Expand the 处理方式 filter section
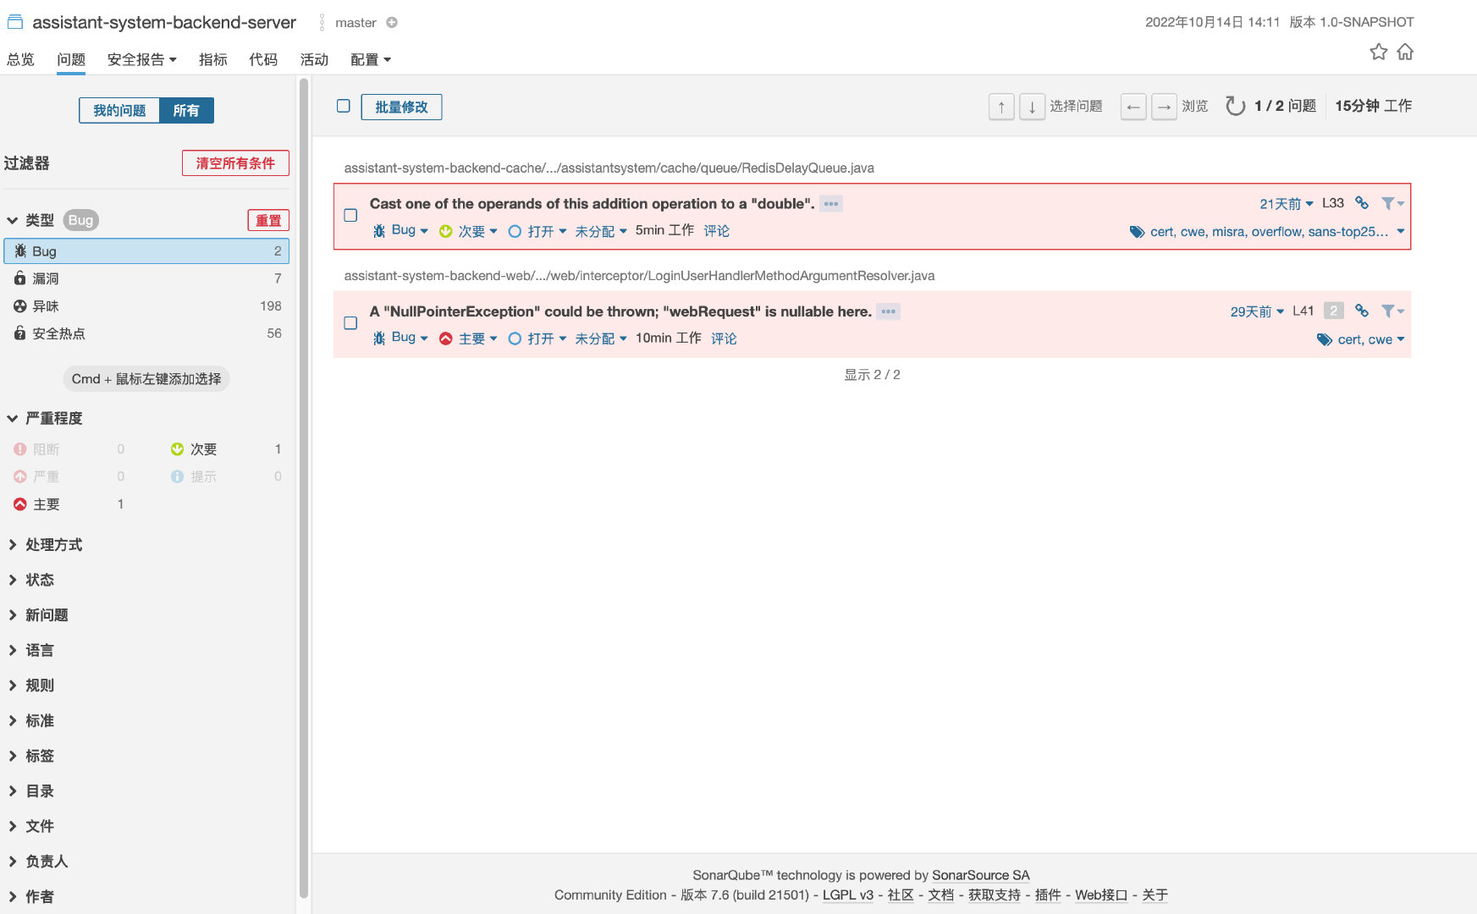Screen dimensions: 1477x914 click(x=46, y=544)
